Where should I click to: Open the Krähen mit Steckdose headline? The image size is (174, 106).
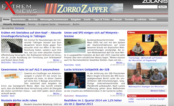(x=31, y=34)
